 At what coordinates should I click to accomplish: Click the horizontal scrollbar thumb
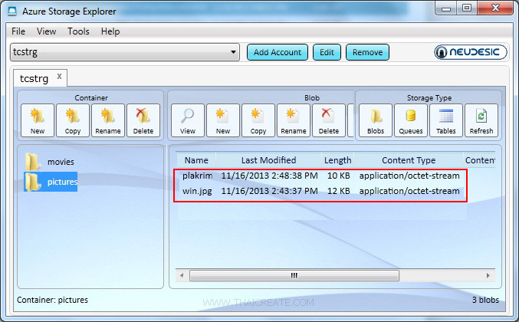click(294, 275)
